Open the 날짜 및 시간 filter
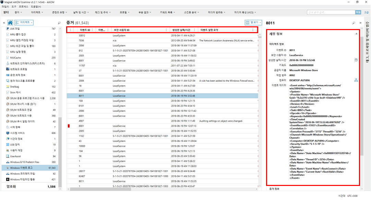This screenshot has width=371, height=201. (x=81, y=12)
